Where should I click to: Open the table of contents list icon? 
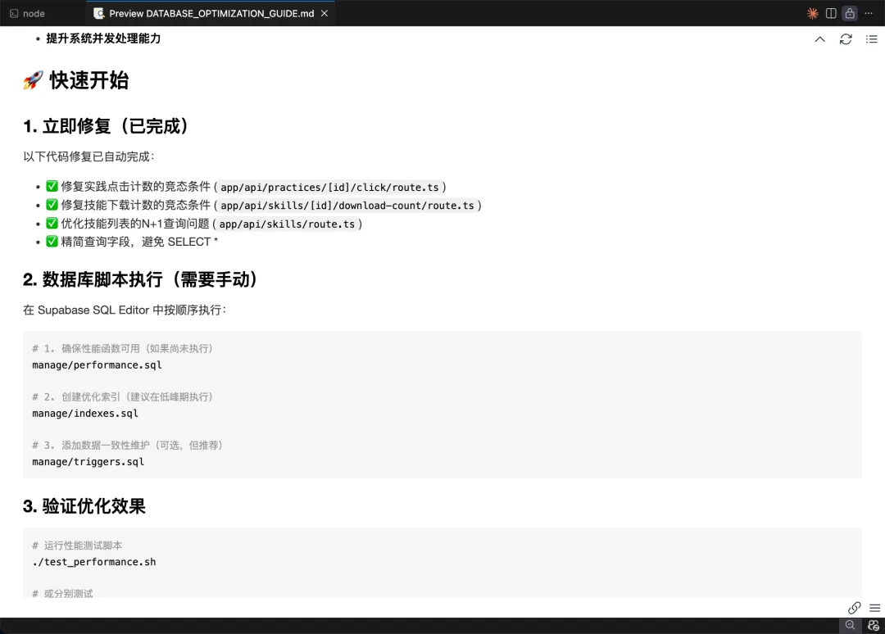[x=872, y=39]
